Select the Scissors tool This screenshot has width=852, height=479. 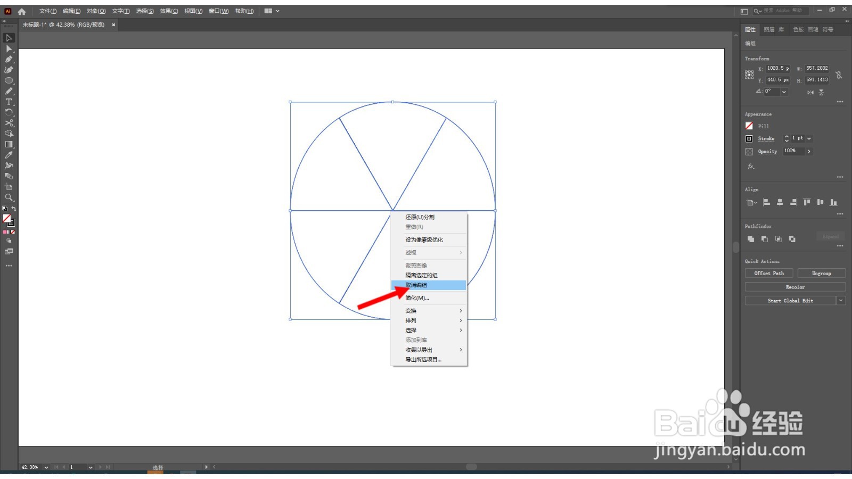click(x=9, y=123)
